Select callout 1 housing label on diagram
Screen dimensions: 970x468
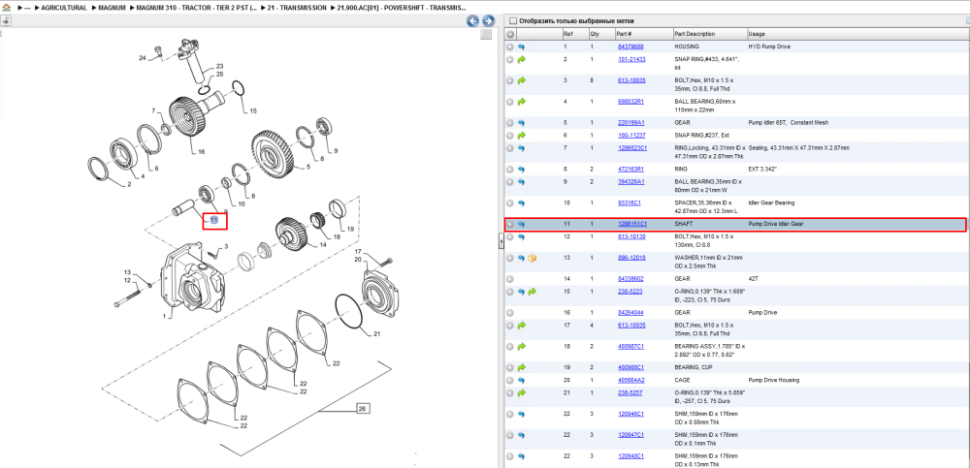(x=165, y=316)
